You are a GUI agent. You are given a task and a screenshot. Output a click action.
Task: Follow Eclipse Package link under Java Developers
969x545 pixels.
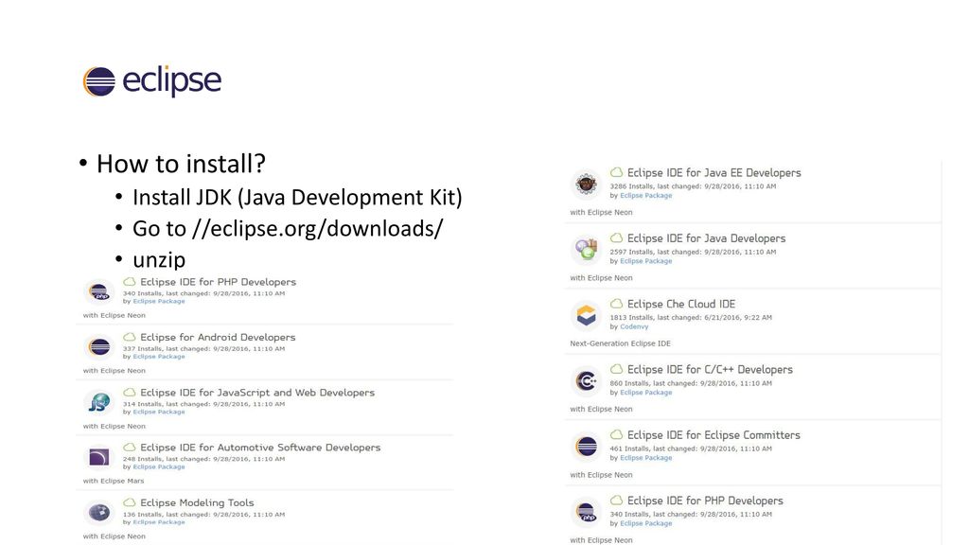(x=645, y=261)
